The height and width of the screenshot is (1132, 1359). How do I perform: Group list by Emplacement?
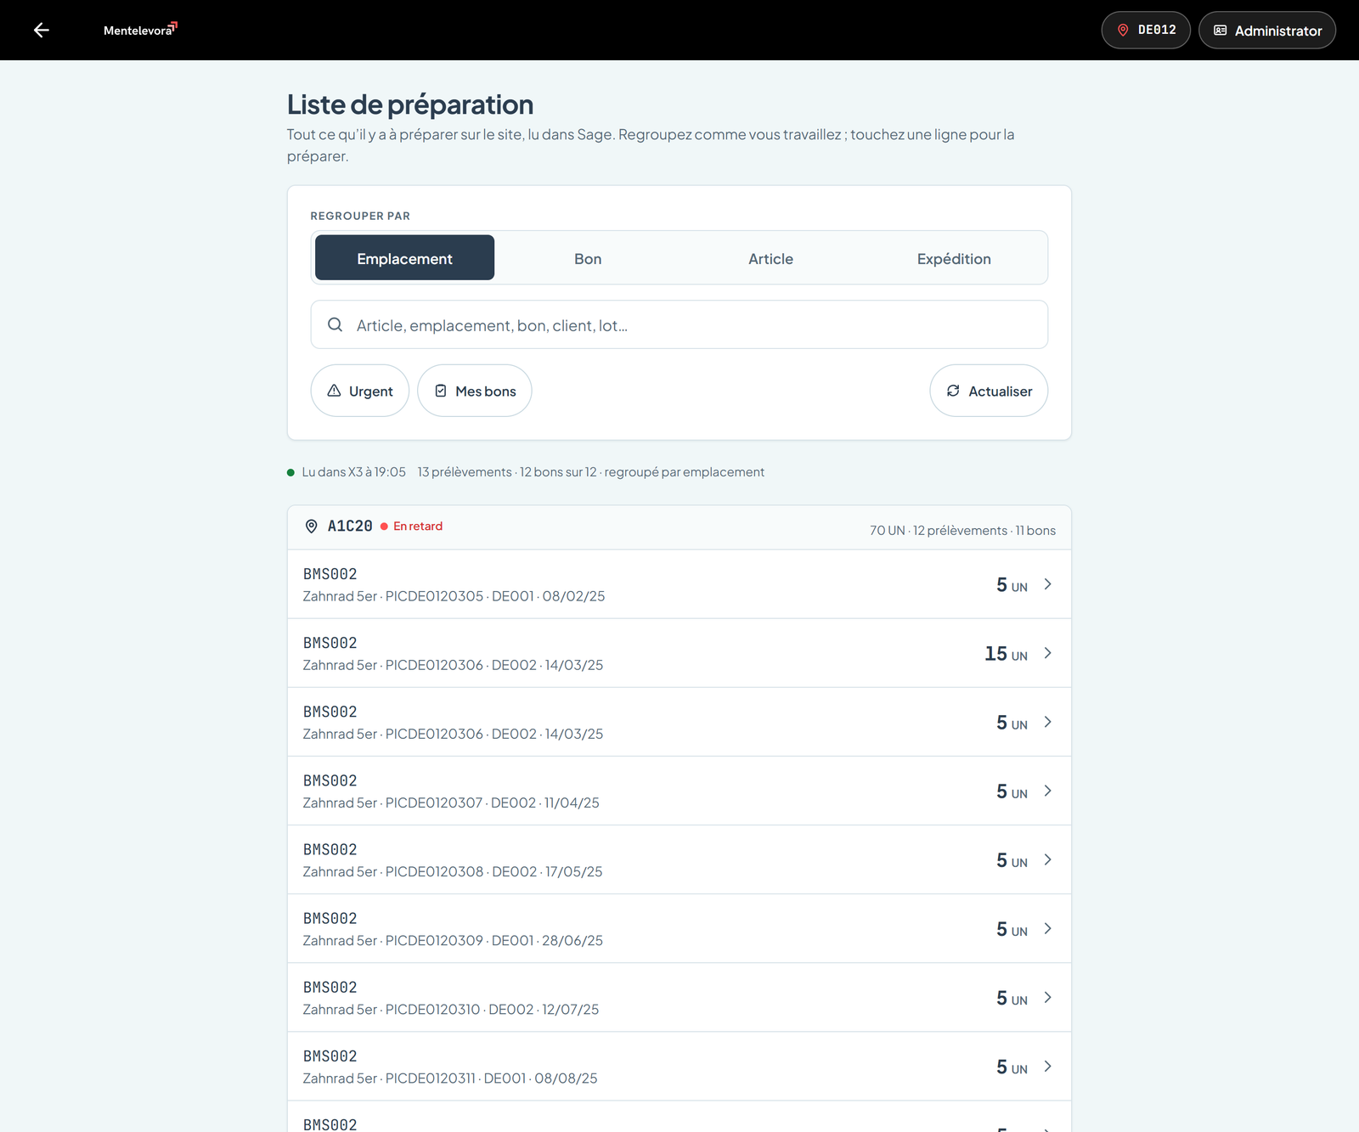404,258
